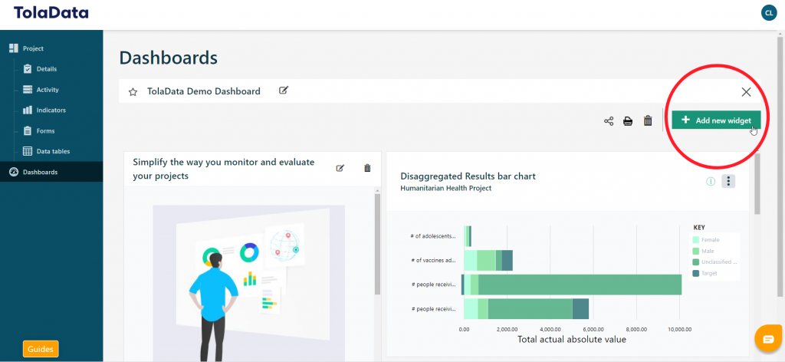Toggle the Unclassified legend key
The height and width of the screenshot is (362, 785).
[x=715, y=262]
